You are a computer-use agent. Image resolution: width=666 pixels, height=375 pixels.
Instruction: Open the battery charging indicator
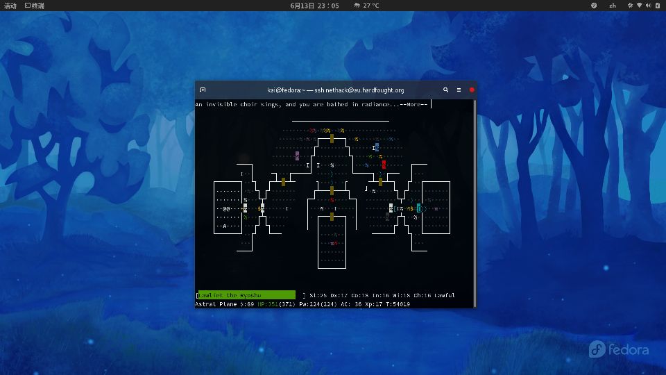(658, 6)
